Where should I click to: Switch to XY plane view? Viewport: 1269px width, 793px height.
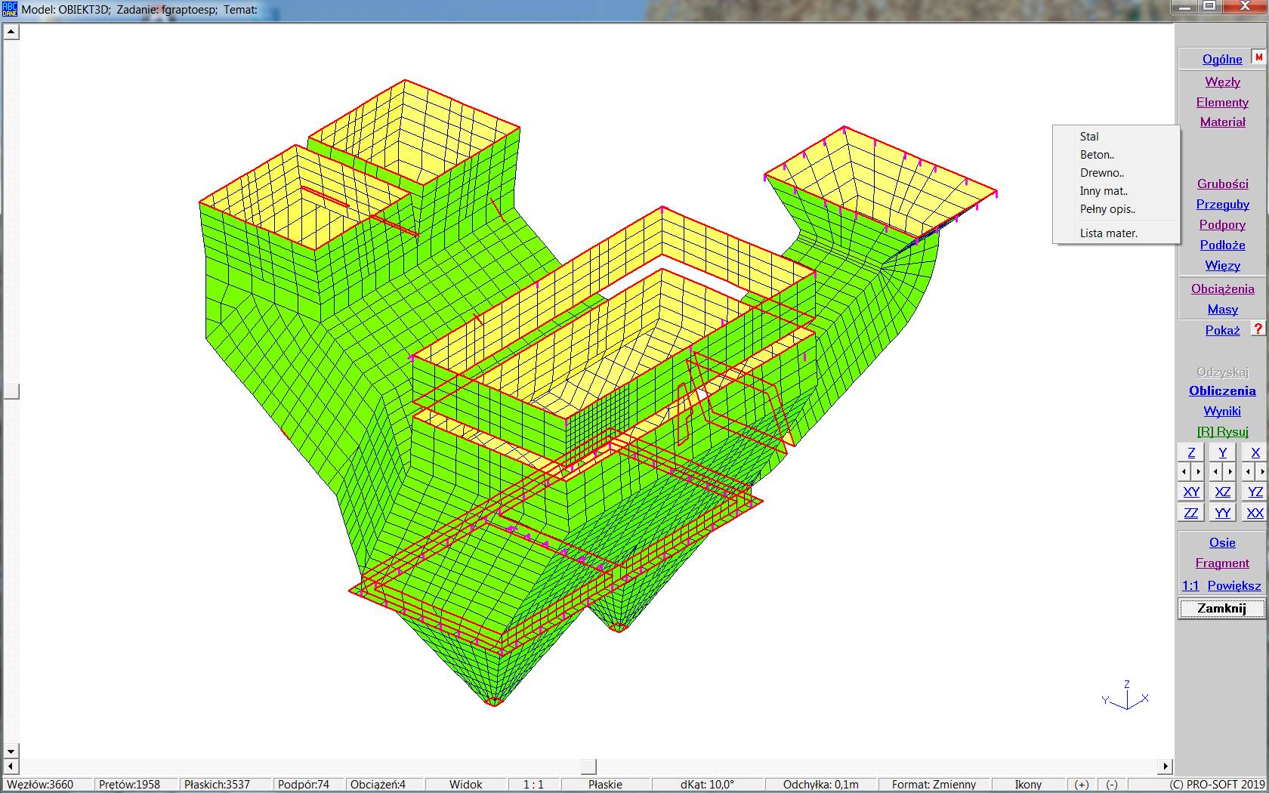(x=1191, y=492)
